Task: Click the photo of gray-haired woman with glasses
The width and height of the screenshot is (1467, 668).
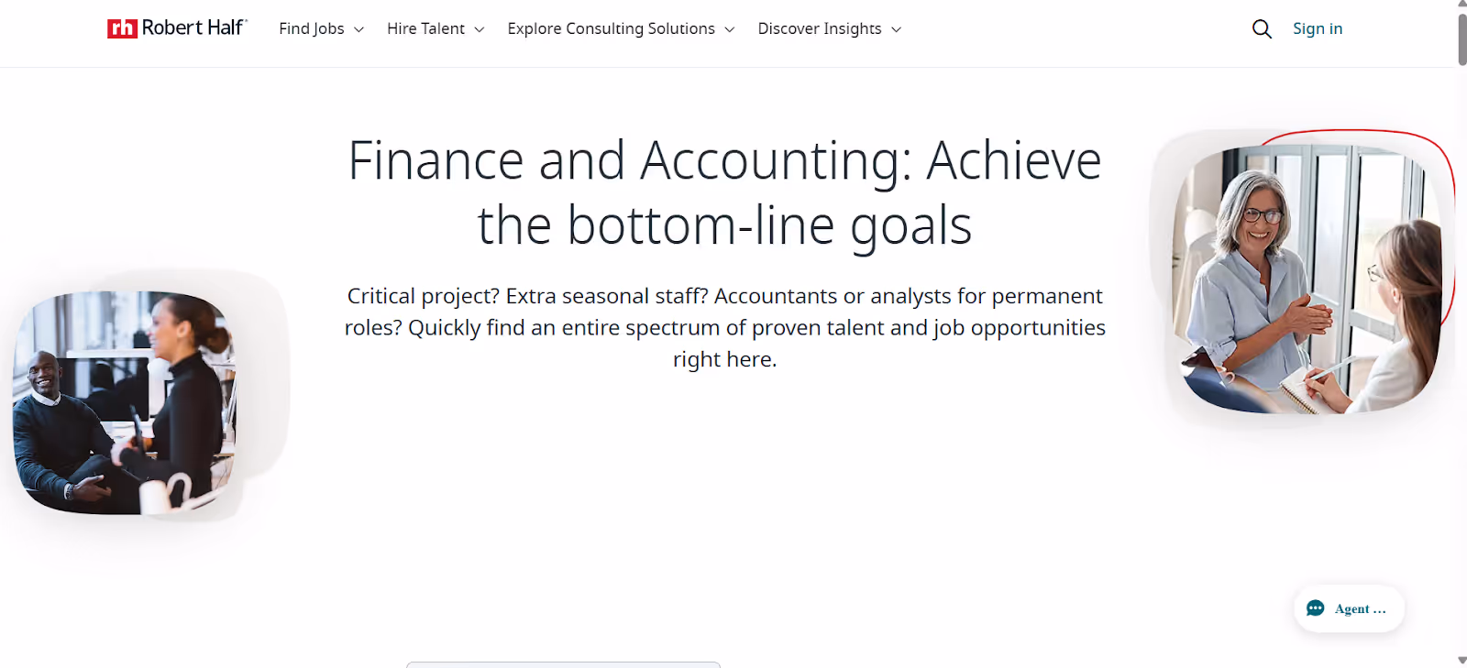Action: (x=1307, y=279)
